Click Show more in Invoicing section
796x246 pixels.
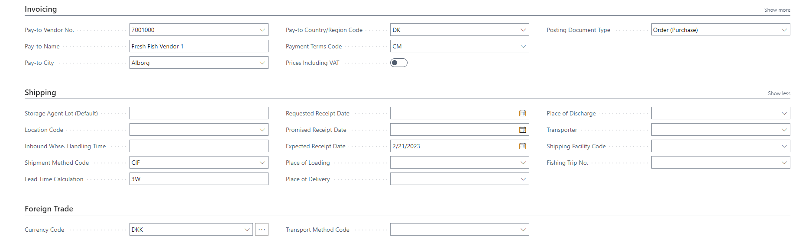tap(777, 10)
